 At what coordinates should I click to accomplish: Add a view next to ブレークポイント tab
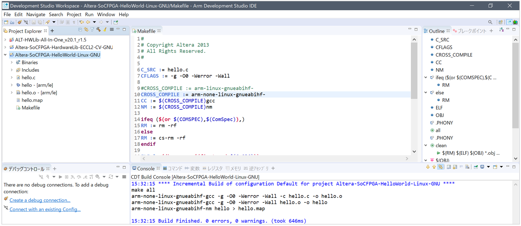[x=491, y=31]
